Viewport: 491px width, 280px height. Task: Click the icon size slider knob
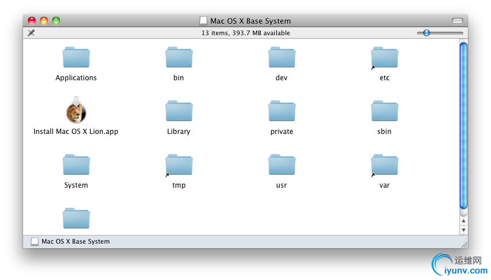click(426, 33)
